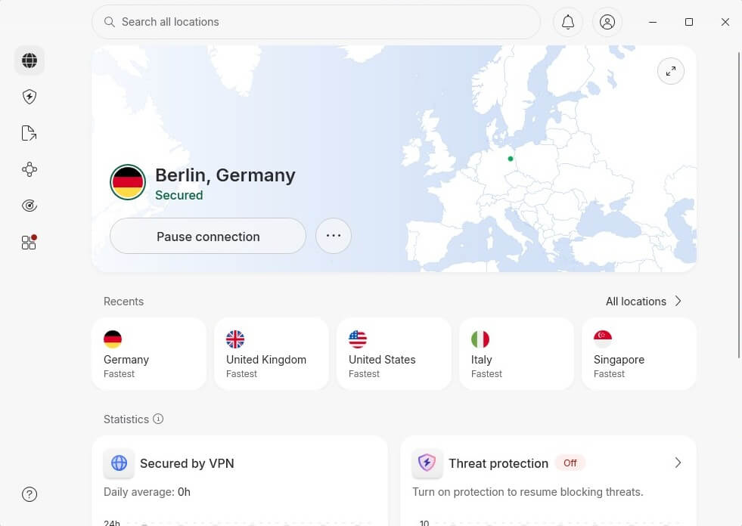Open more connection options ellipsis button
Screen dimensions: 742x526
333,236
